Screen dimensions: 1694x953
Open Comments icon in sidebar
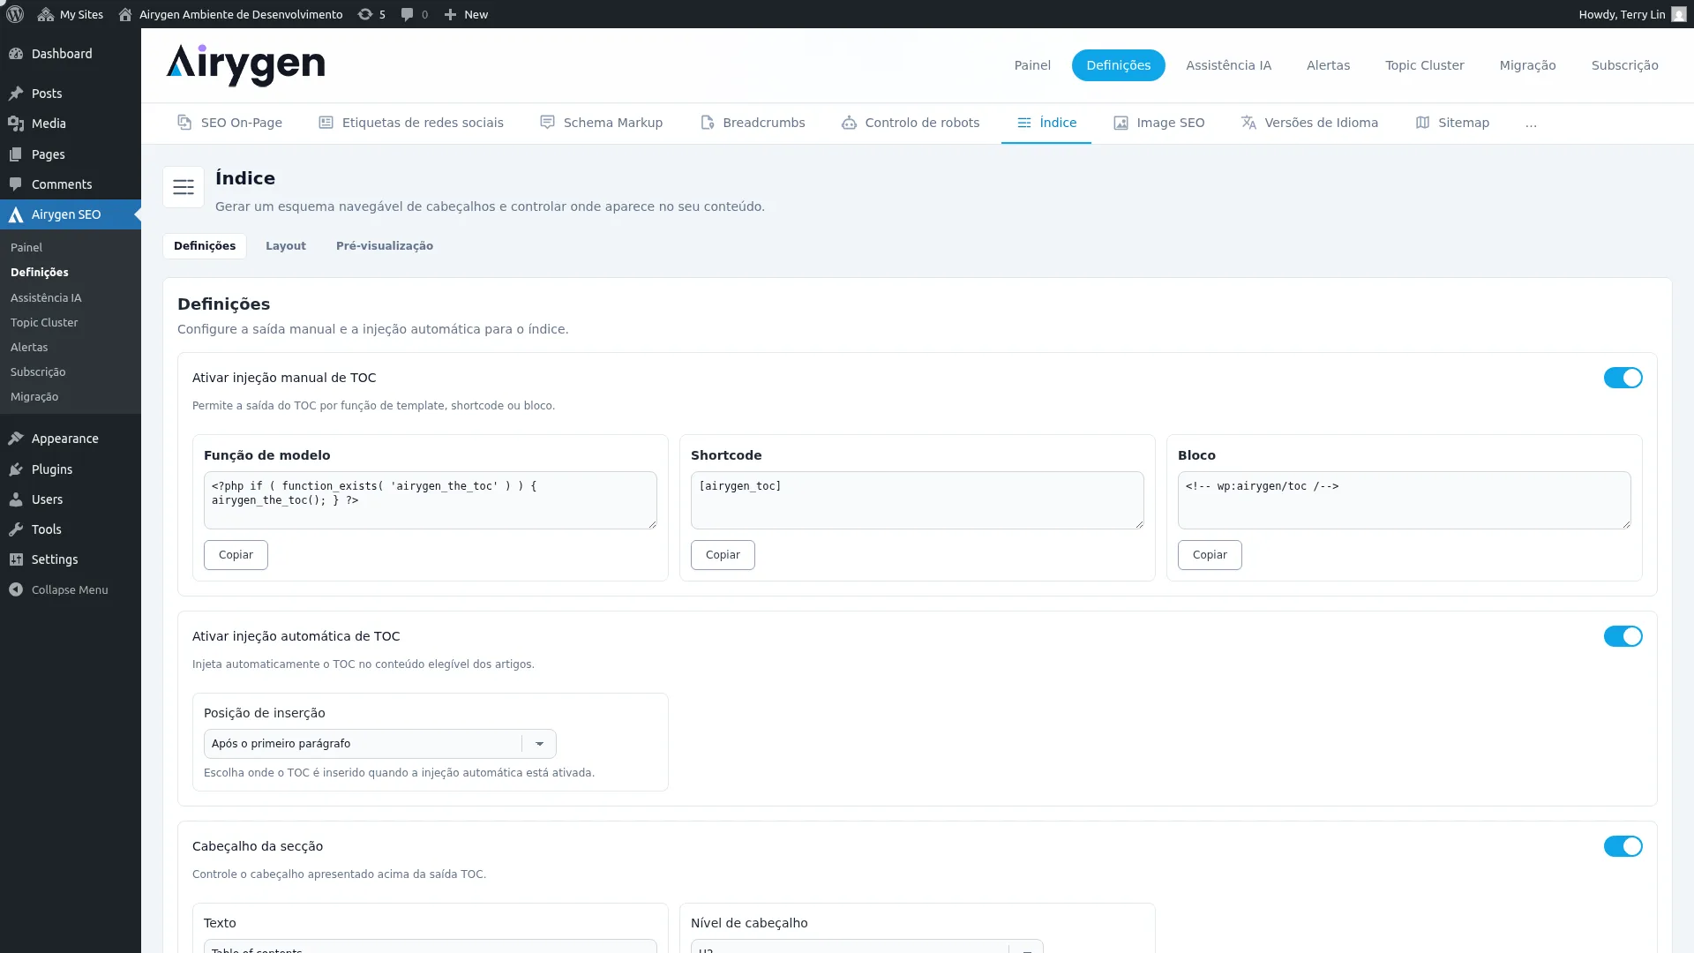[x=16, y=184]
